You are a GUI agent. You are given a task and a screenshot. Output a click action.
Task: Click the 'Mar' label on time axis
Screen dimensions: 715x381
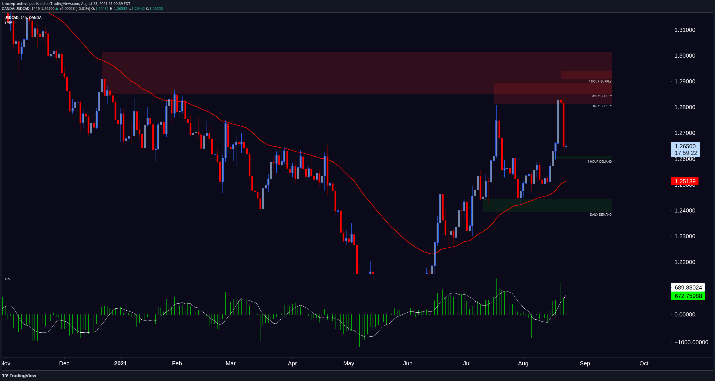(x=231, y=363)
